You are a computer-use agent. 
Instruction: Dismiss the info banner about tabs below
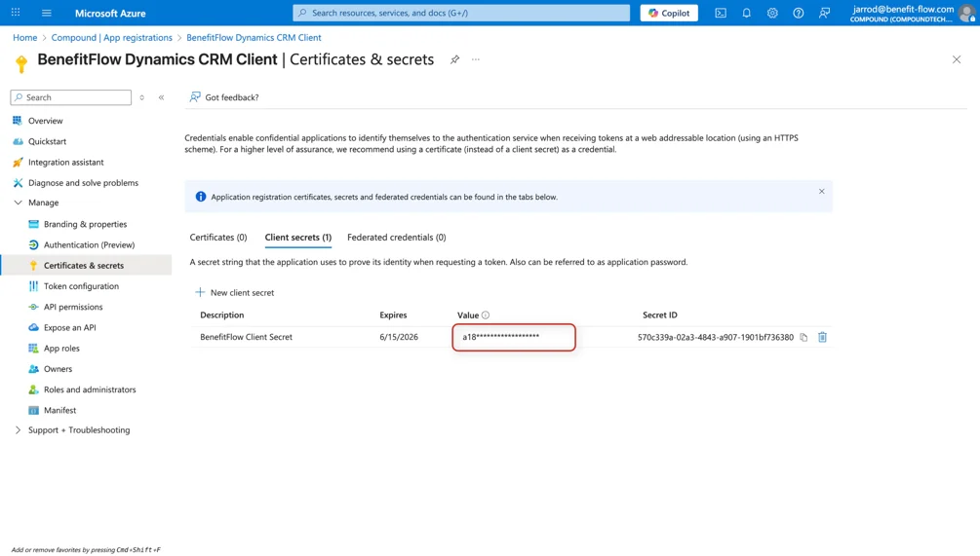(821, 191)
